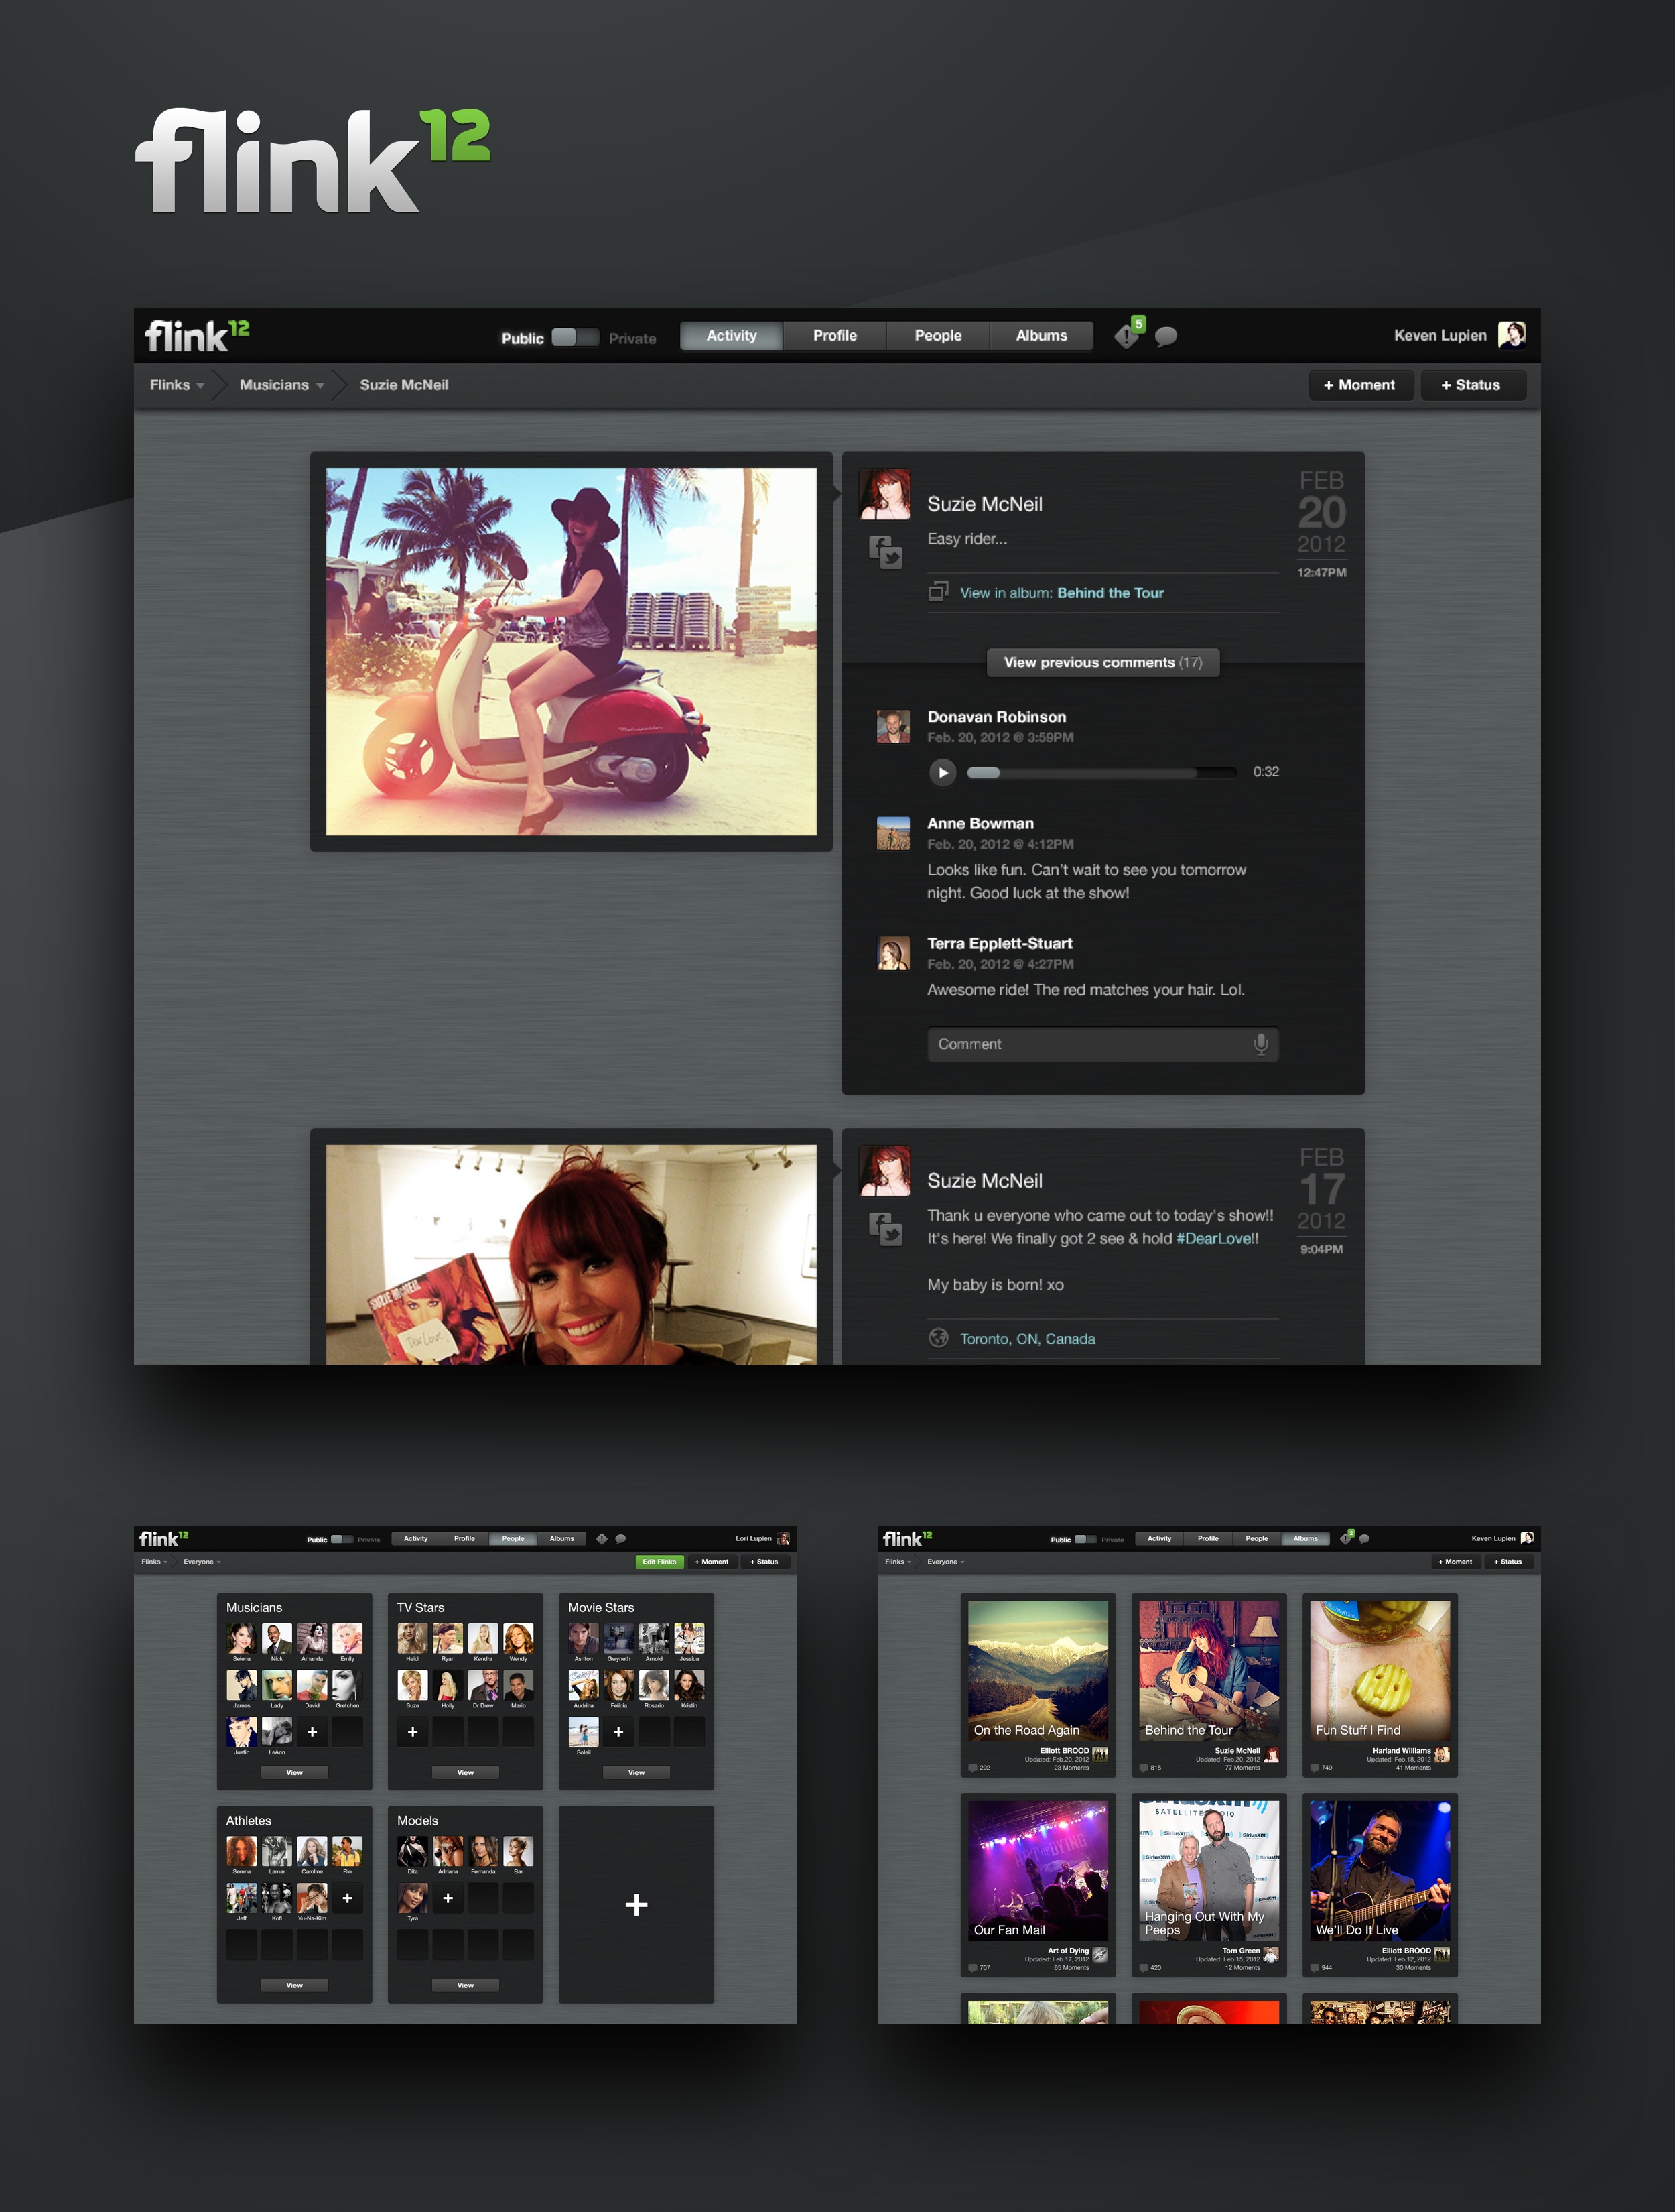The width and height of the screenshot is (1675, 2212).
Task: Add person via plus tile in Athletes
Action: click(x=347, y=1898)
